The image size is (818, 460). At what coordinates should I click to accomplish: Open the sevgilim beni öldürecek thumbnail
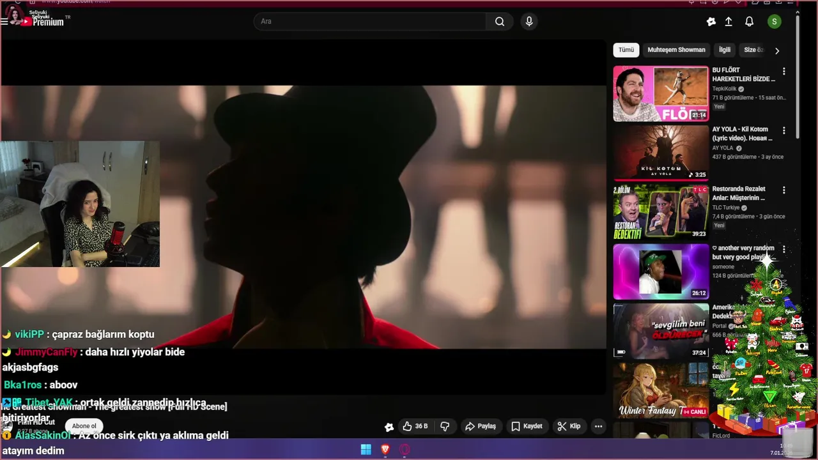coord(661,331)
